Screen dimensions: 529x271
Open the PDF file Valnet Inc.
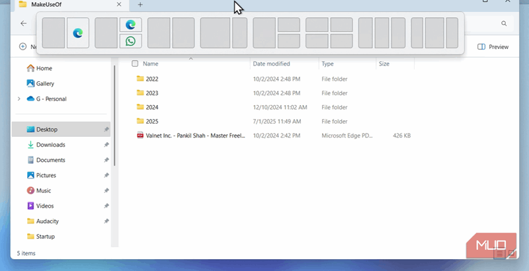click(190, 135)
